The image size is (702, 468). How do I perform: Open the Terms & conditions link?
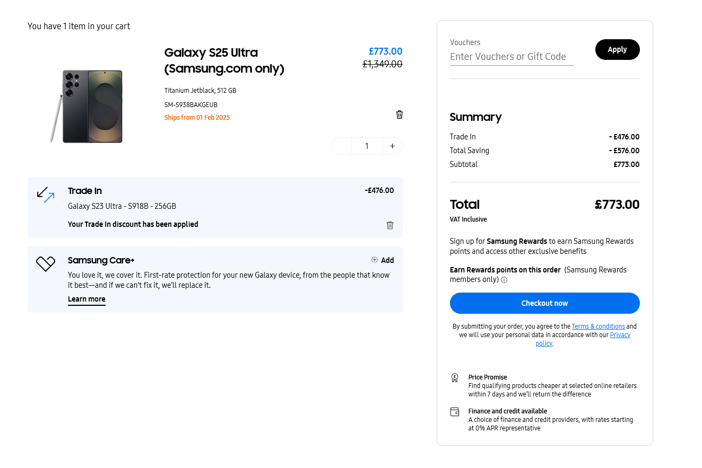click(x=598, y=326)
